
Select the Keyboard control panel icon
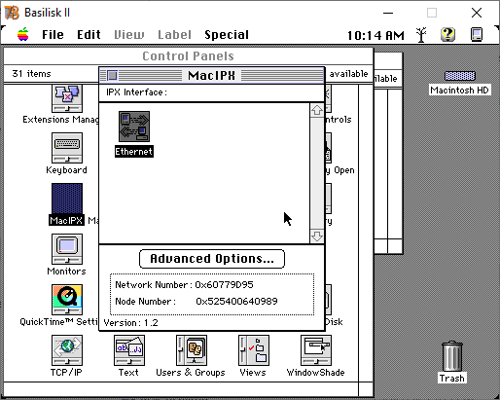[x=67, y=148]
